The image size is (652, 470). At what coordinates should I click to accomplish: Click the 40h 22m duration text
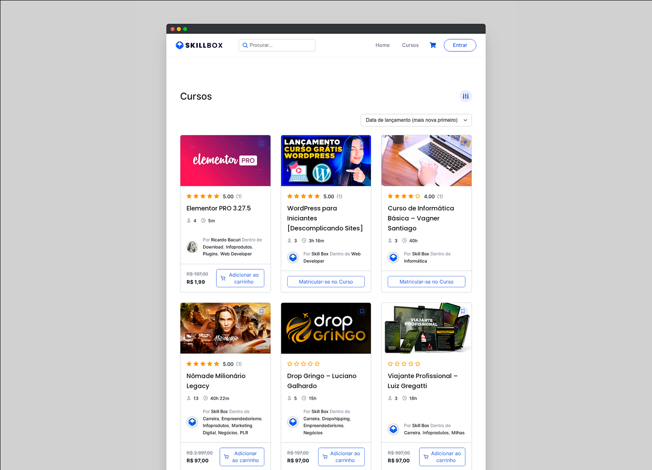click(x=220, y=398)
